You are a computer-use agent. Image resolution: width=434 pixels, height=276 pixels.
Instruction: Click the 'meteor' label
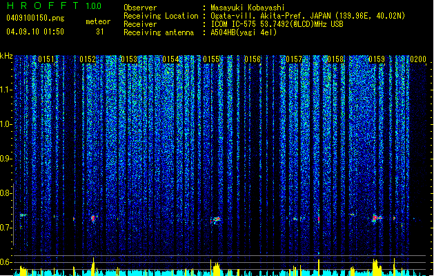coord(98,21)
